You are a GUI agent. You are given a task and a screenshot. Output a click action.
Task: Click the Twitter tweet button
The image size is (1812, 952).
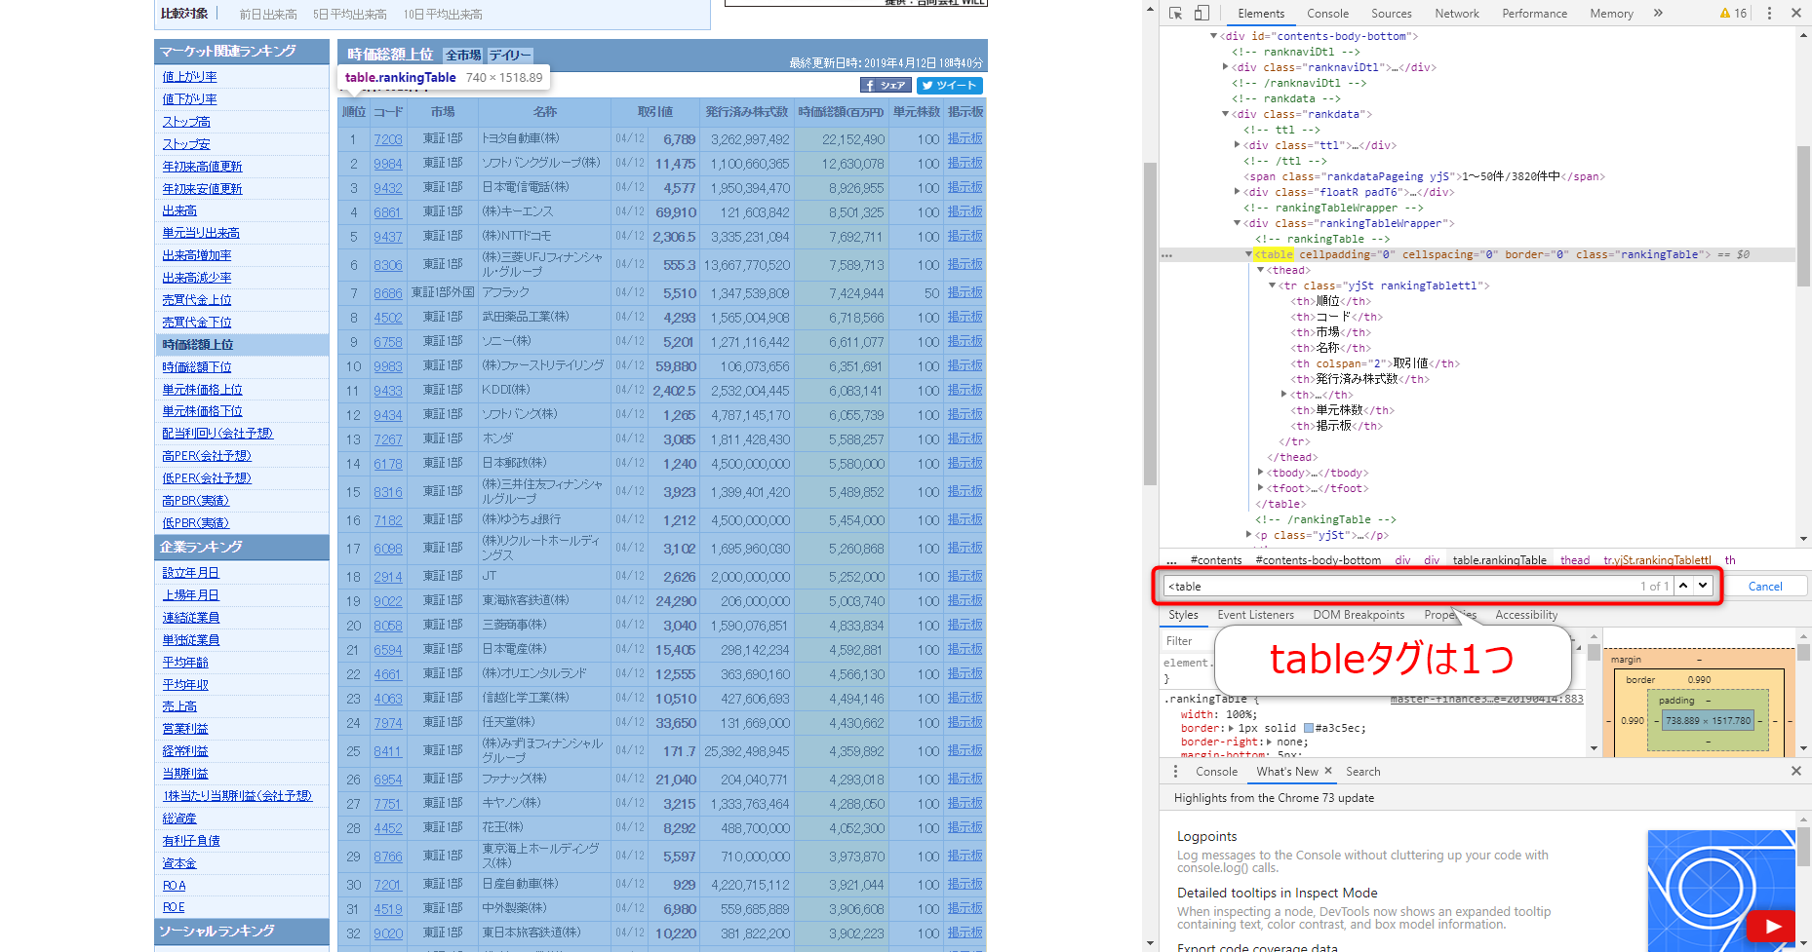point(950,86)
